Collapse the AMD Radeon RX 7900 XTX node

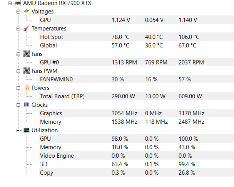click(10, 3)
